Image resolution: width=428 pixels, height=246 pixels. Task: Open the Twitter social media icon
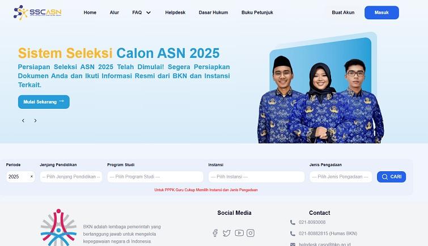pyautogui.click(x=227, y=233)
